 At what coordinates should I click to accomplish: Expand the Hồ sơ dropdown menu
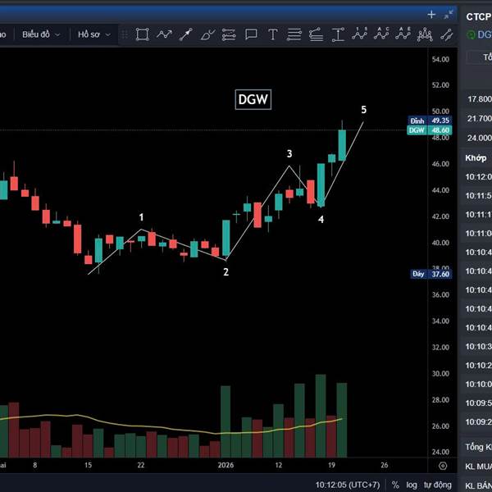(94, 34)
